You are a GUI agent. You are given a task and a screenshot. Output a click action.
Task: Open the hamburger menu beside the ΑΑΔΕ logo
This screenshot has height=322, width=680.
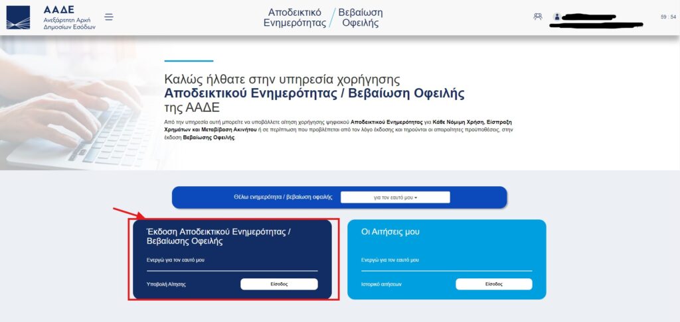pos(109,17)
